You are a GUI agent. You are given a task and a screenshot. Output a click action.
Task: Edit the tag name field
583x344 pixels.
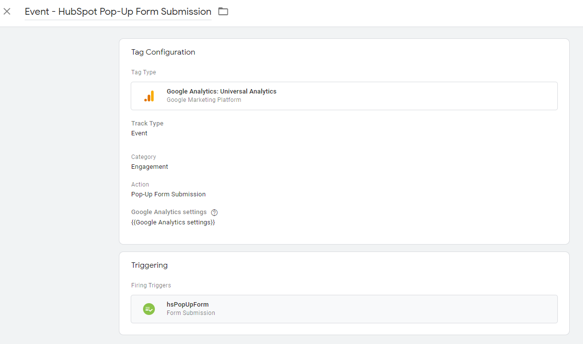(118, 12)
